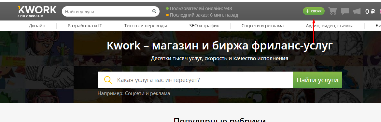Open the Тексты и переводы category

point(146,26)
